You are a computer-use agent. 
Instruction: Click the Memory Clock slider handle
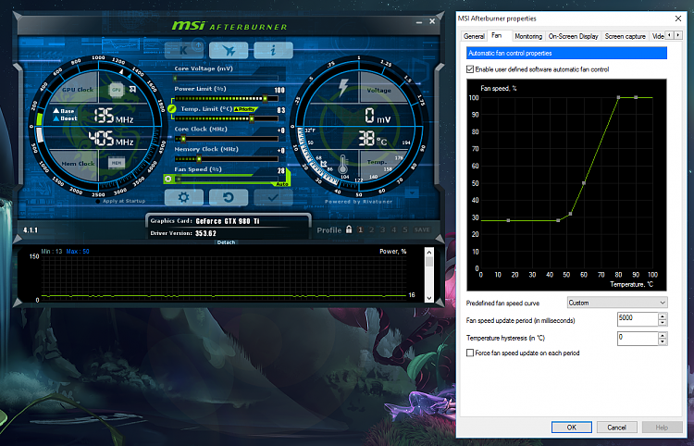coord(199,159)
